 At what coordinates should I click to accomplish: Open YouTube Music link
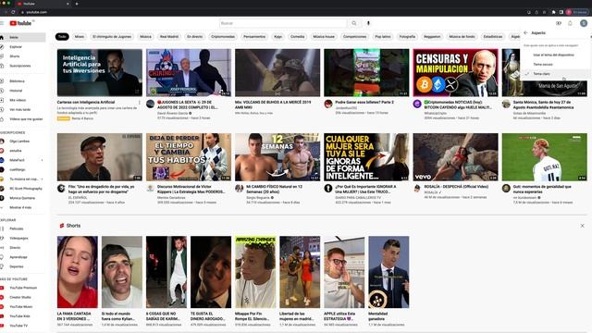[x=22, y=306]
